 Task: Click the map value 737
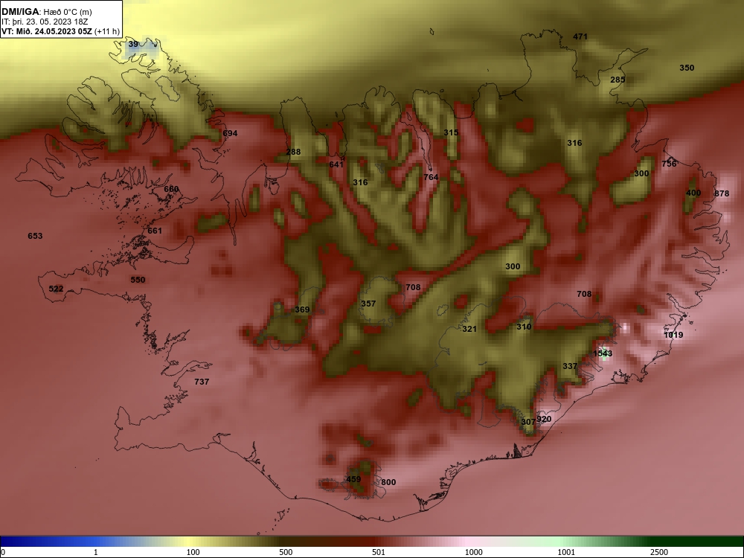[202, 382]
